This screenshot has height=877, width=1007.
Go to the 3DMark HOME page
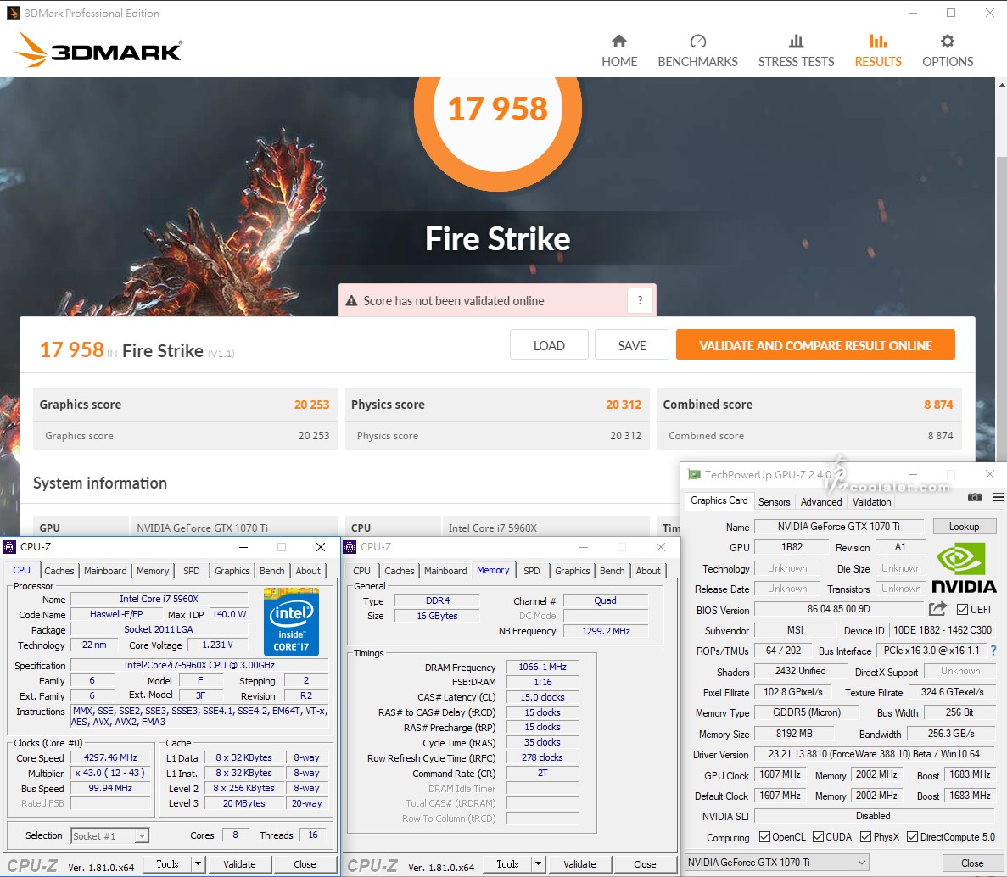(619, 51)
